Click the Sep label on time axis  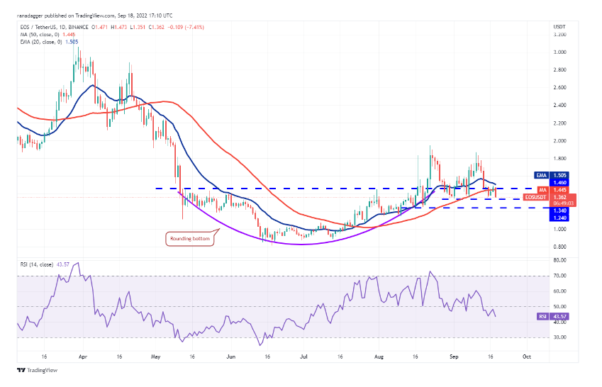pos(455,357)
